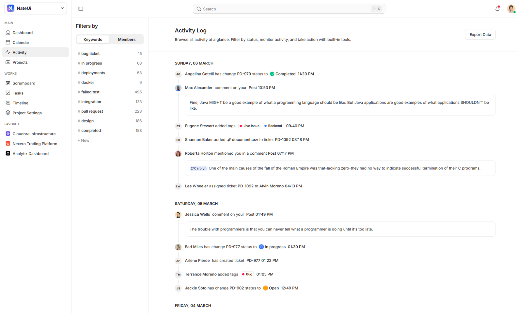Viewport: 517px width, 313px height.
Task: Open the notifications bell
Action: coord(497,9)
